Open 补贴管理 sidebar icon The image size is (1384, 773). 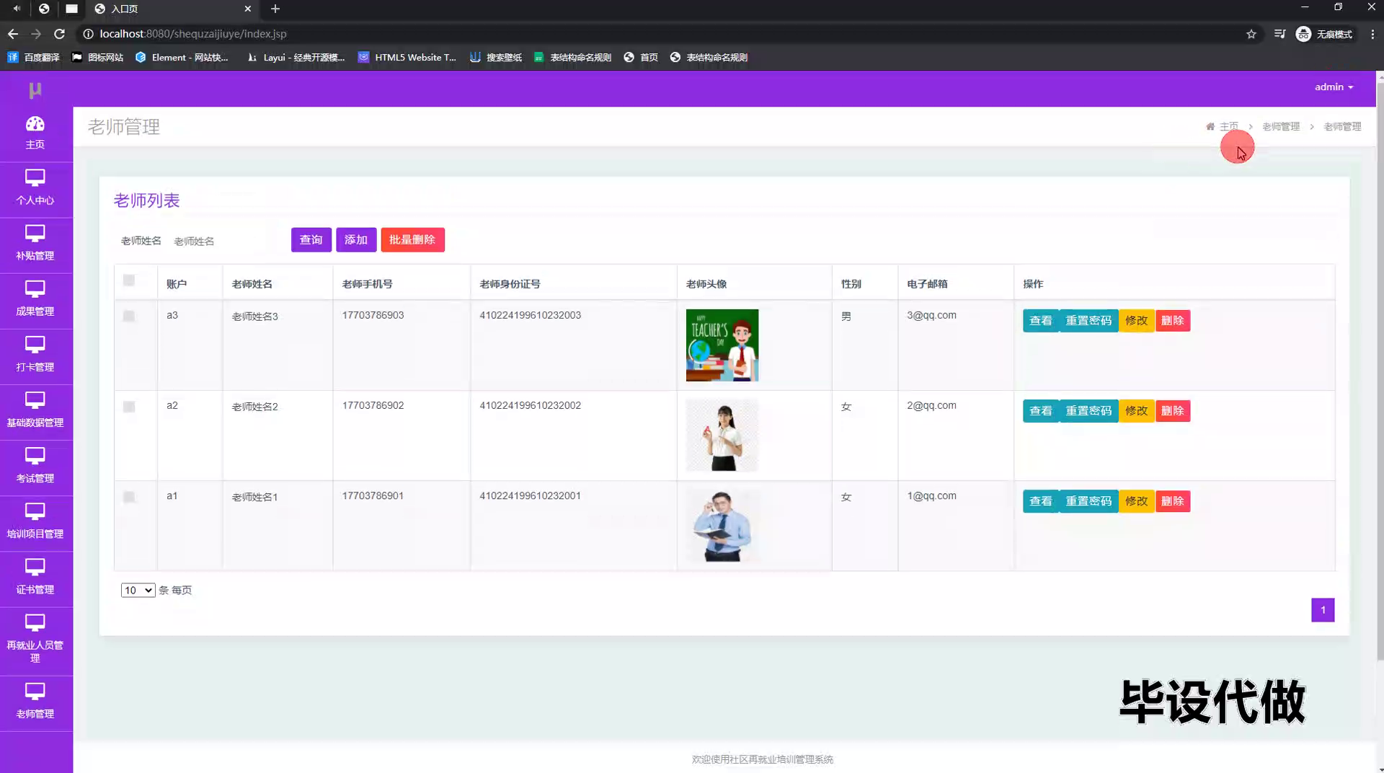coord(35,233)
